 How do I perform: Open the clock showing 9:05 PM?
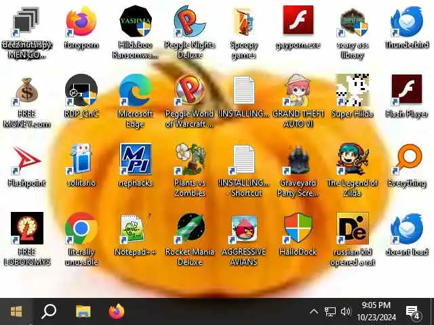(x=376, y=311)
